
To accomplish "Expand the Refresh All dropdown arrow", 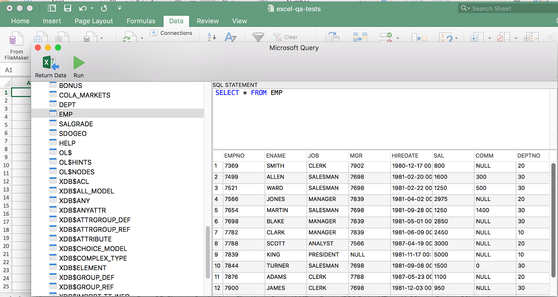I will [x=142, y=38].
